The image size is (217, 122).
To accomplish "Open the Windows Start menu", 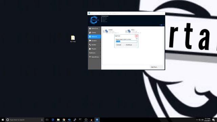I will pos(3,120).
